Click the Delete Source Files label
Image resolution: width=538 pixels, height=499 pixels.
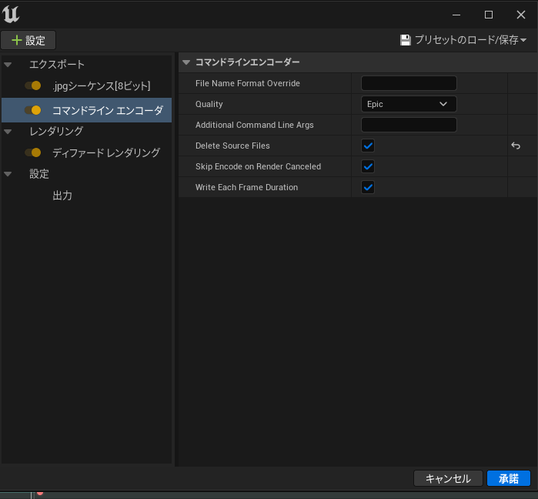click(x=232, y=146)
